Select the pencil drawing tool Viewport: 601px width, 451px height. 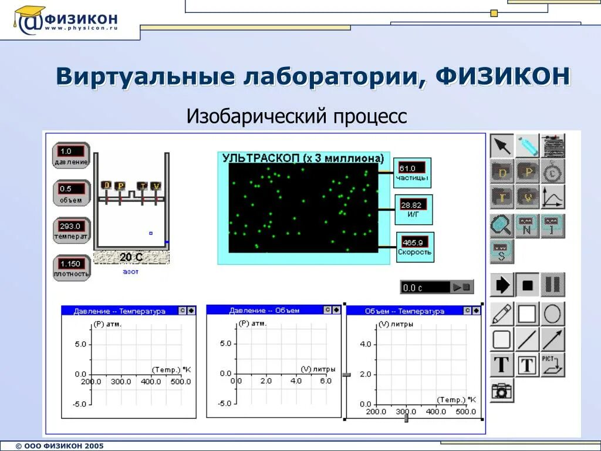pyautogui.click(x=502, y=314)
